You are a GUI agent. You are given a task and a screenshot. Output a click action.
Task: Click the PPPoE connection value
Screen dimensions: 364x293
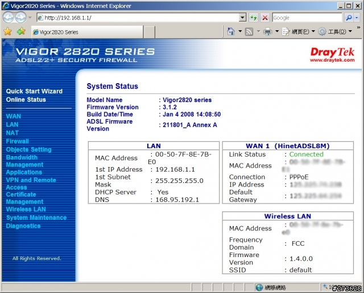299,177
